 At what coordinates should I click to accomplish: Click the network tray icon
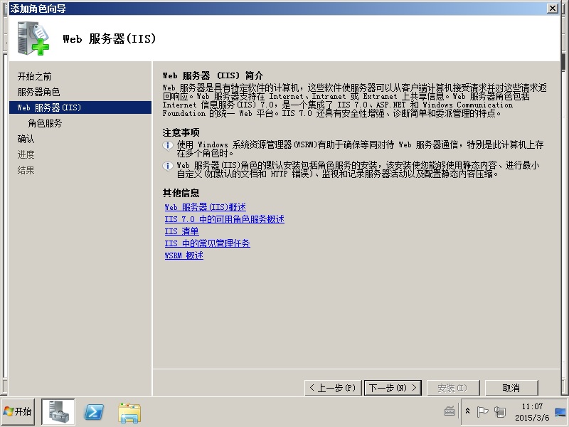[500, 412]
